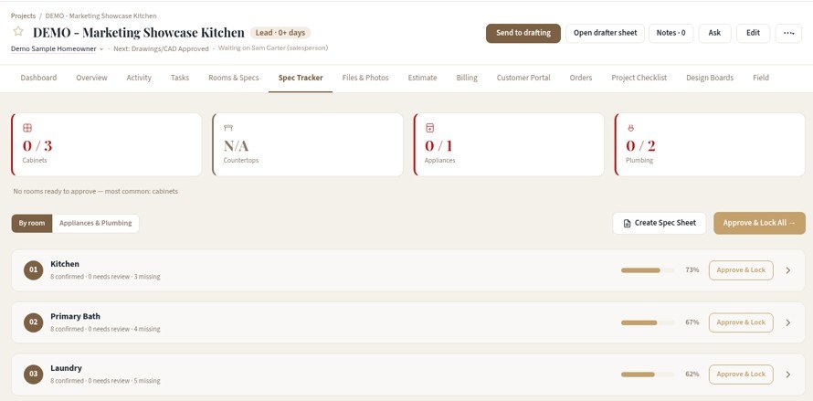
Task: Click the Laundry 62% progress bar
Action: 648,374
